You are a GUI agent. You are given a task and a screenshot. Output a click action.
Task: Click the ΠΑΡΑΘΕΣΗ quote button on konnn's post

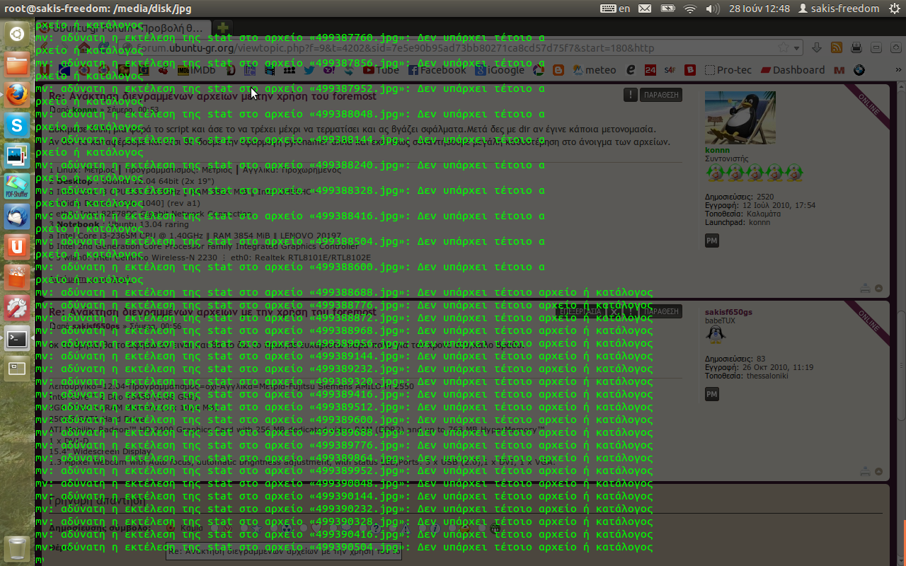point(661,95)
